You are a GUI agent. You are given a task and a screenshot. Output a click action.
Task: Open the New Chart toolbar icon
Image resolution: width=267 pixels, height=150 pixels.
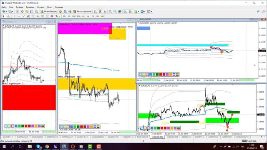[x=3, y=12]
